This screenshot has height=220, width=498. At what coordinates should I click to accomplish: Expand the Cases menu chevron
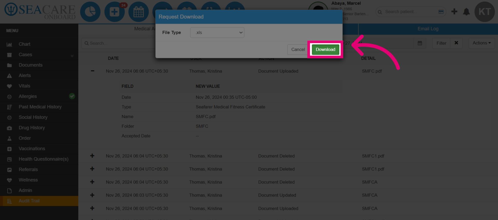(x=72, y=56)
